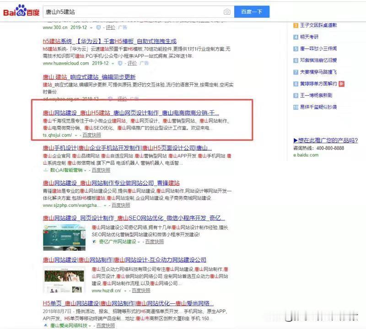Open hot search 王子文因踩桌道歉
Viewport: 366px width, 329px height.
318,25
